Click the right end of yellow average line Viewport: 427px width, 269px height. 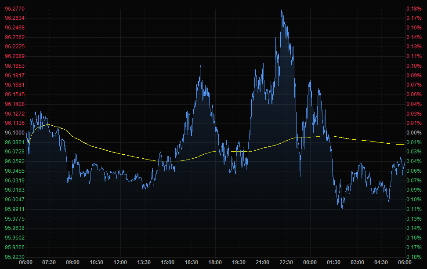pyautogui.click(x=404, y=144)
